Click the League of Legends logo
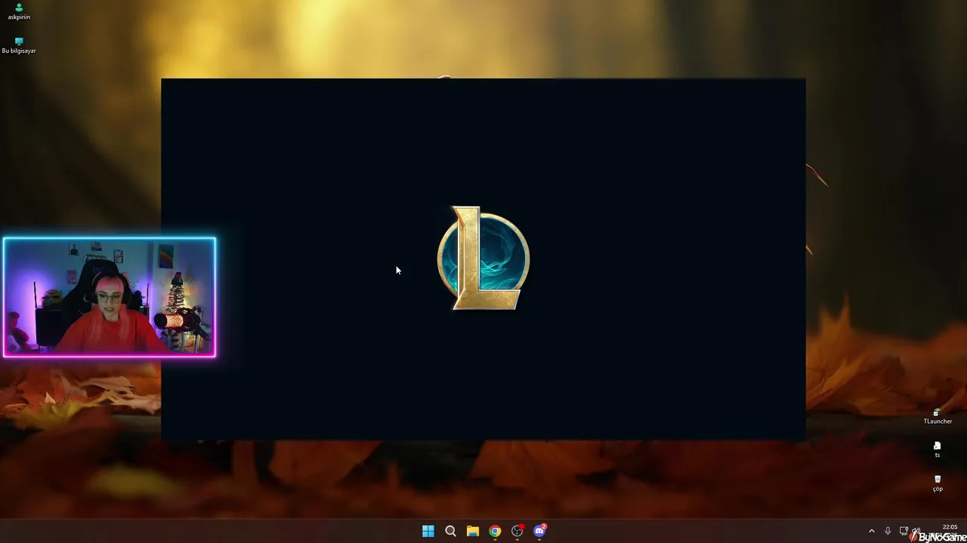This screenshot has width=967, height=543. [483, 258]
